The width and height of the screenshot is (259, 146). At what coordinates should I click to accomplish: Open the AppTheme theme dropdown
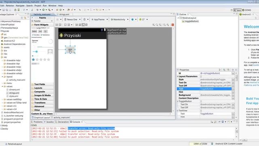[x=100, y=19]
